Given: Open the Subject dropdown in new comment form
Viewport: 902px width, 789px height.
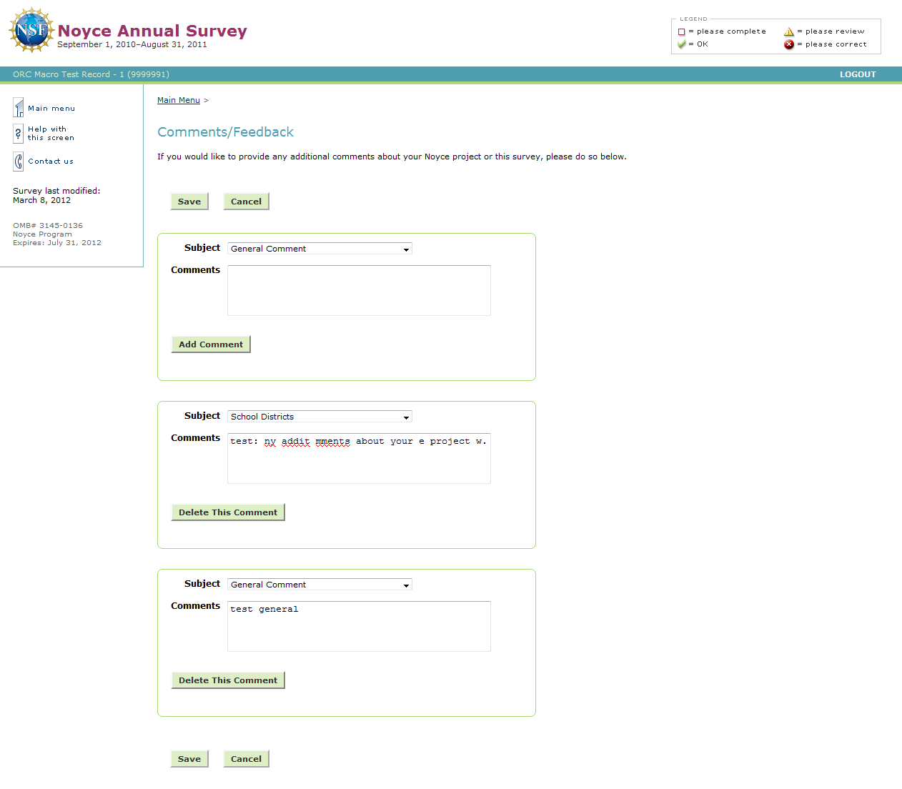Looking at the screenshot, I should 319,249.
